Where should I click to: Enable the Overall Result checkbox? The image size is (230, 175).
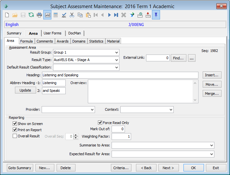coord(15,136)
